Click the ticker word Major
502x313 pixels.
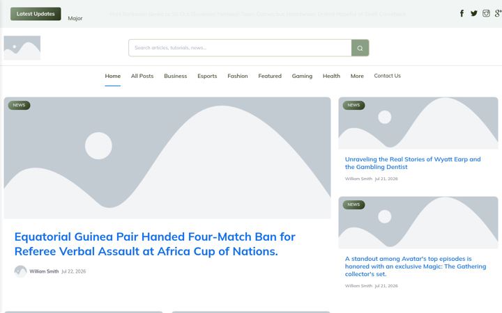tap(75, 19)
